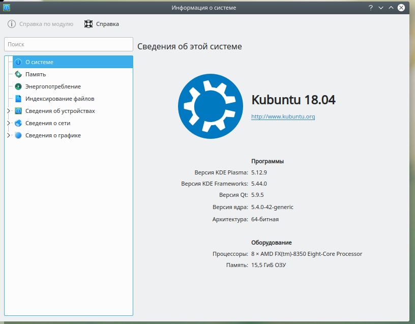
Task: Focus the Поиск search field
Action: 69,44
